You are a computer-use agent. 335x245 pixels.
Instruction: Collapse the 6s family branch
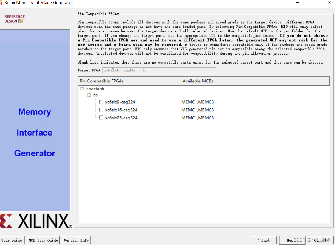89,95
